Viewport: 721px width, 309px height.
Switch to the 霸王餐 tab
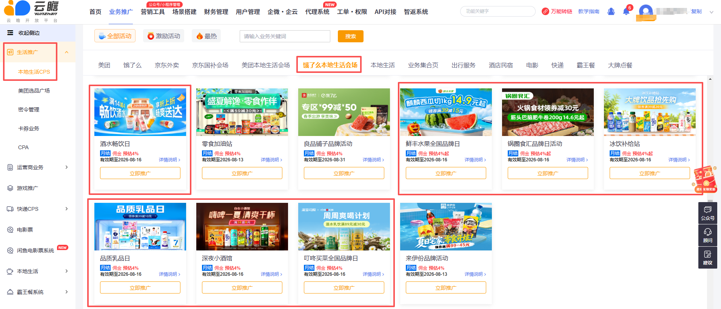click(586, 65)
